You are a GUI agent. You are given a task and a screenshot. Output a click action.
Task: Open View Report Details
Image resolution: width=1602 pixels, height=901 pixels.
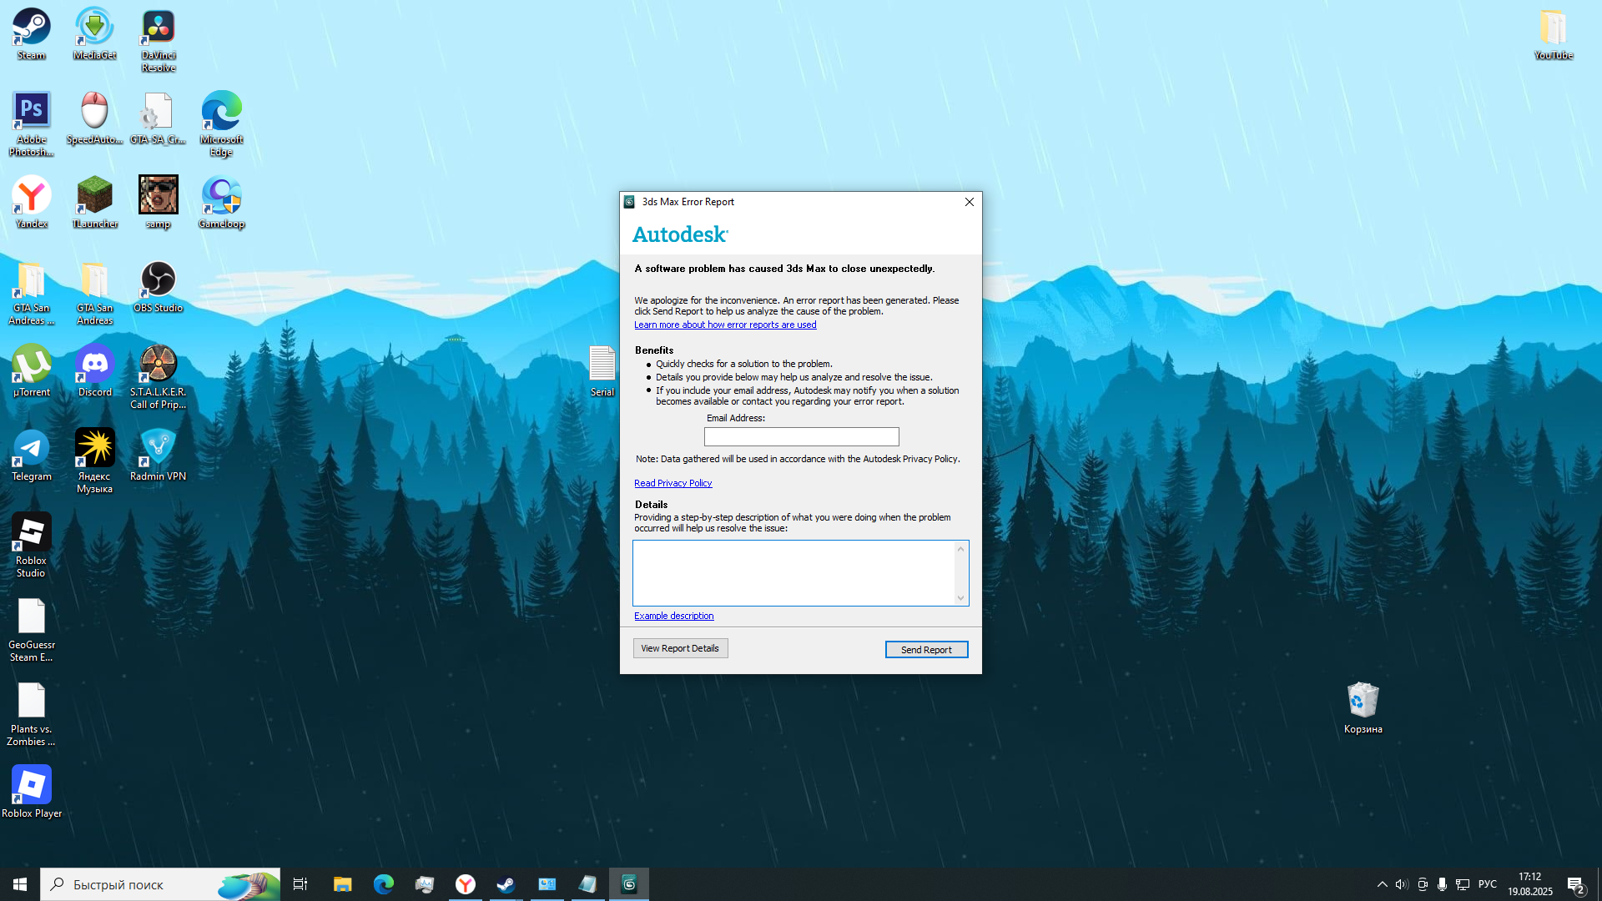pos(680,648)
